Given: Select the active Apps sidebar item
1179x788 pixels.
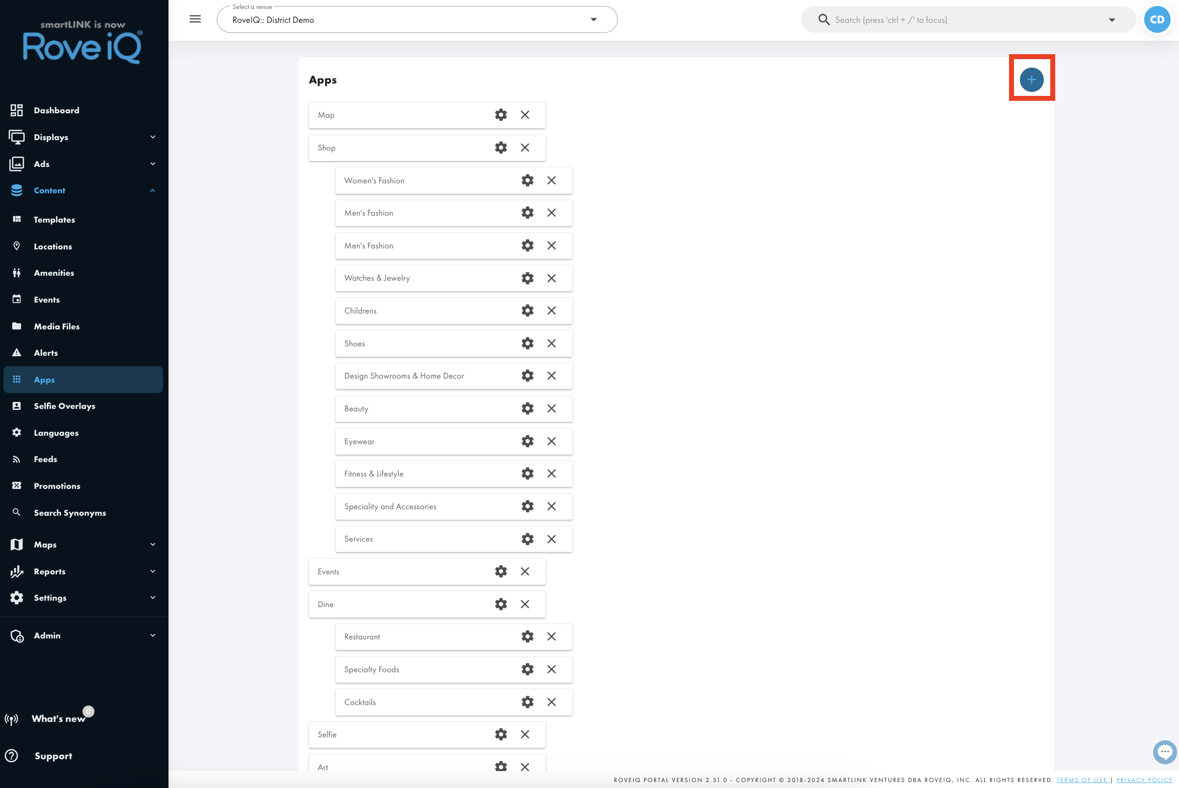Looking at the screenshot, I should (x=83, y=380).
